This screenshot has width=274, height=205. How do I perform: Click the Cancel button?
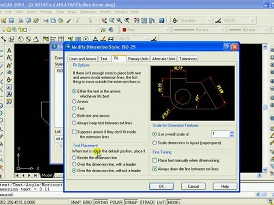(x=193, y=186)
